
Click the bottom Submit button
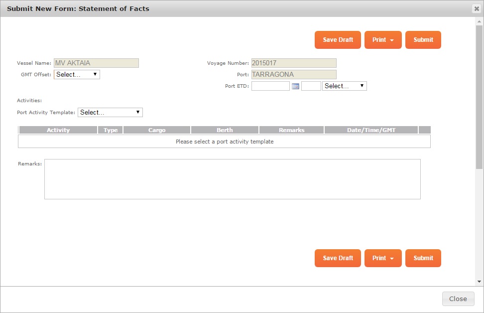click(423, 258)
